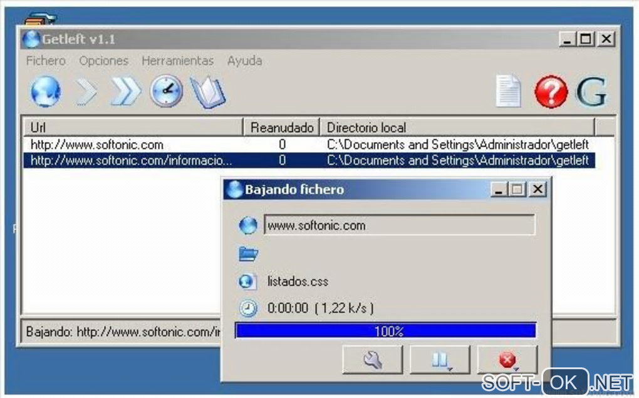Click the Url column header
The width and height of the screenshot is (639, 398).
pyautogui.click(x=133, y=128)
